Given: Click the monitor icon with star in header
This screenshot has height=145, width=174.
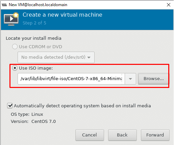Looking at the screenshot, I should click(11, 19).
